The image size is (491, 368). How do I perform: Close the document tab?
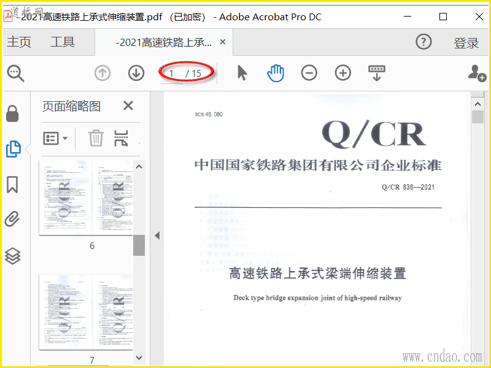pyautogui.click(x=223, y=42)
